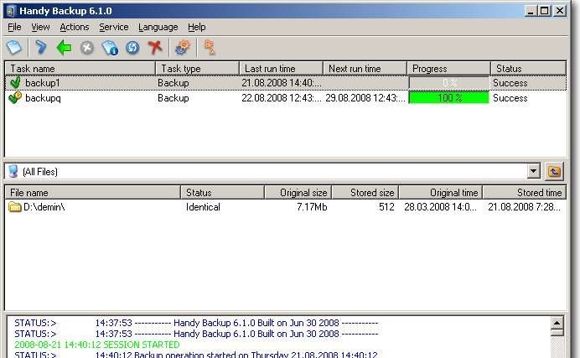Sort files by Original size column

pyautogui.click(x=298, y=193)
